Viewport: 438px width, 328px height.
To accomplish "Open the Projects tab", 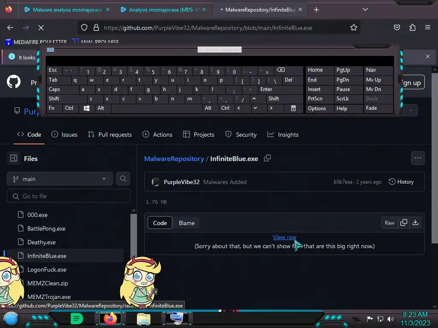I will [198, 135].
